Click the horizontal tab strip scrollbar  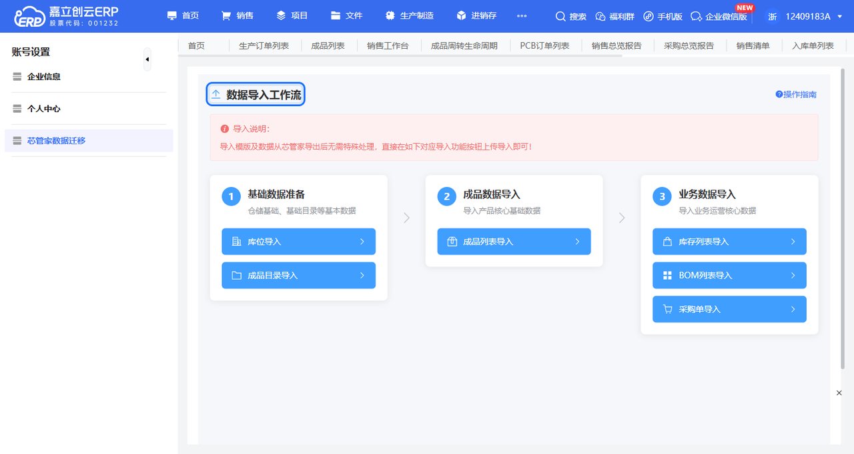pyautogui.click(x=400, y=56)
